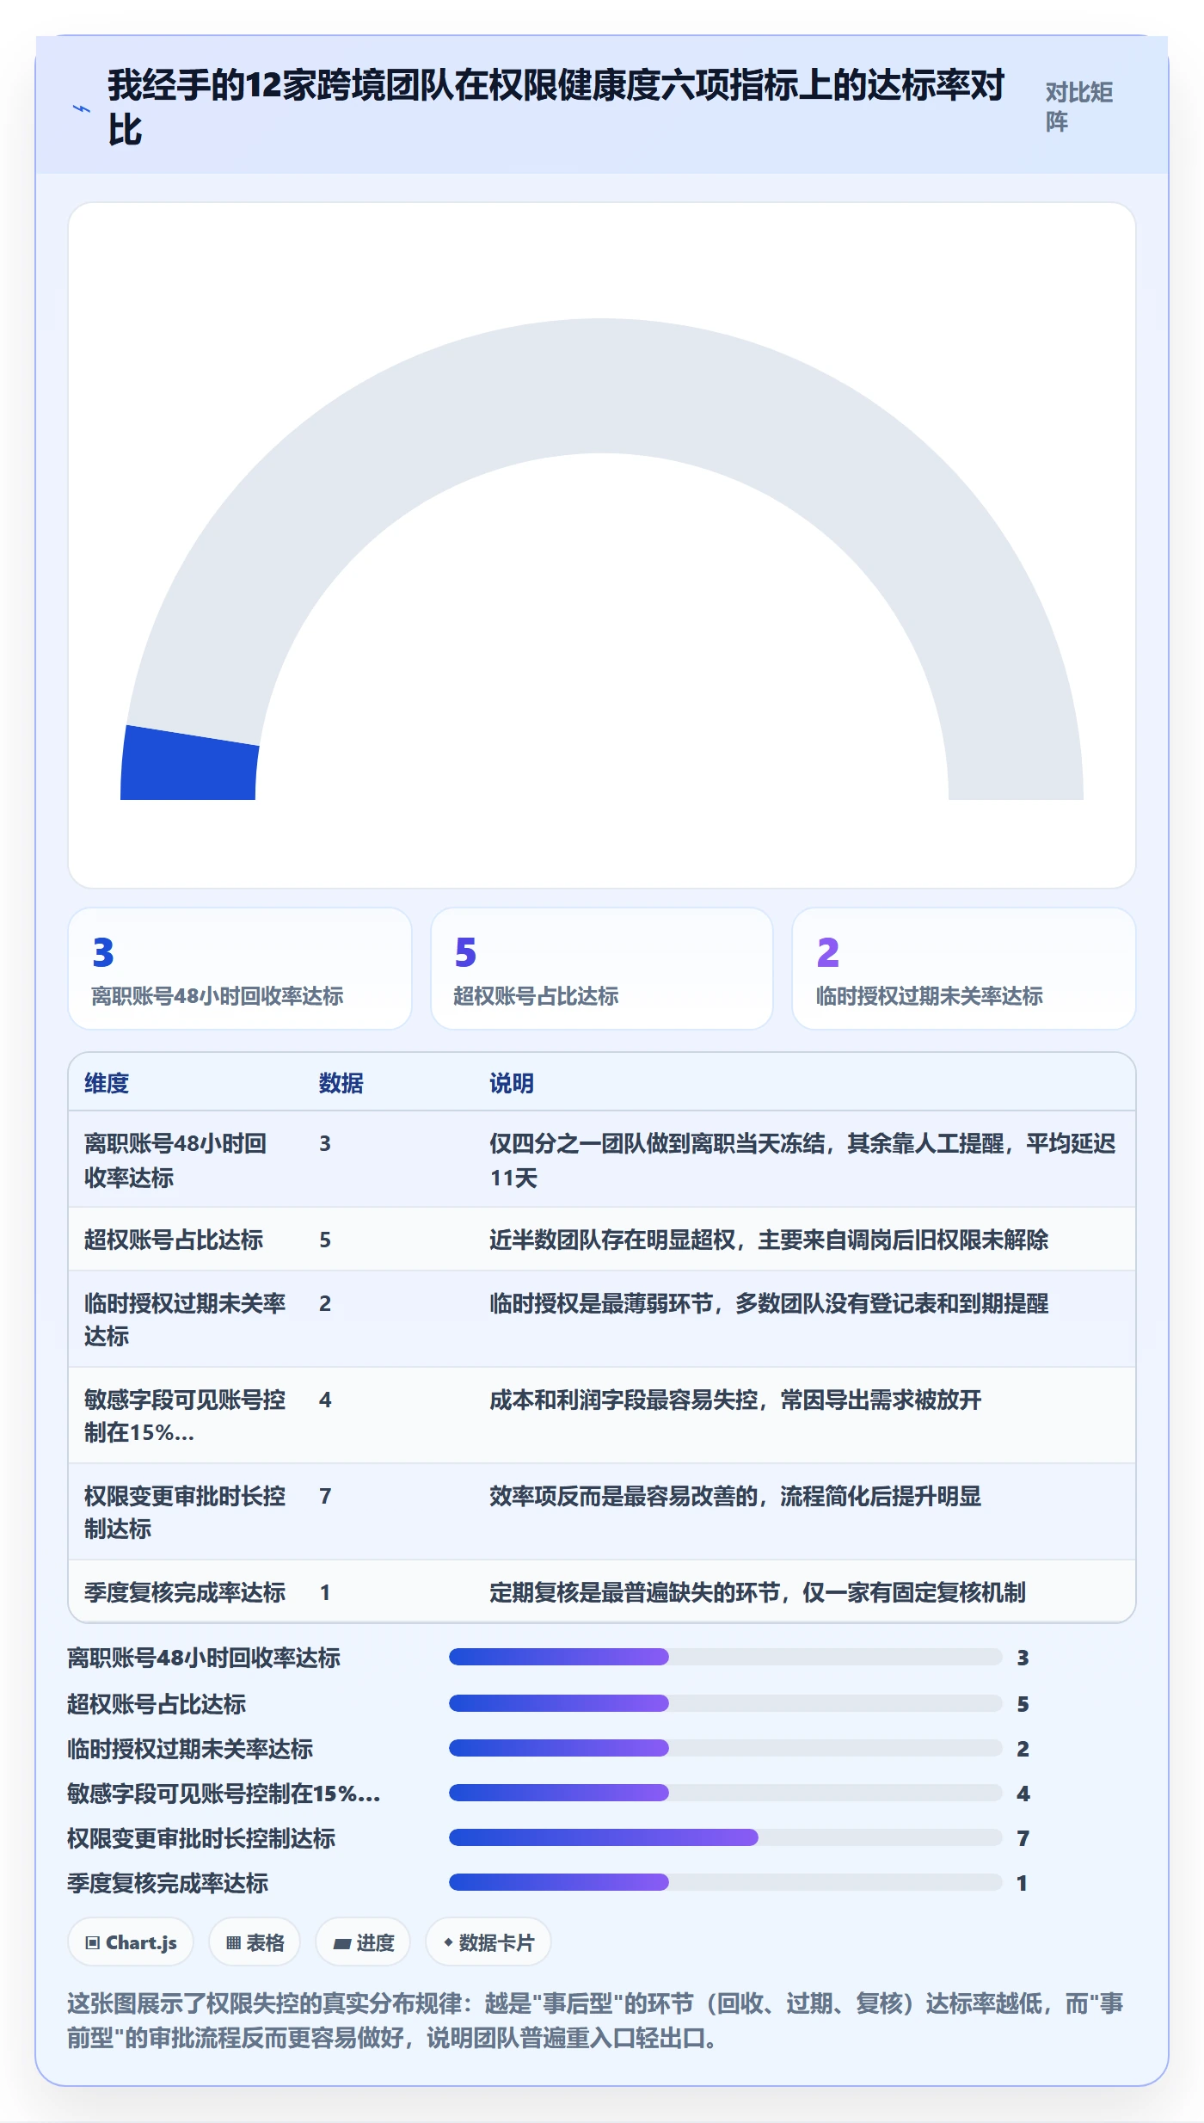This screenshot has width=1204, height=2123.
Task: Click the 说明 column header
Action: 512,1083
